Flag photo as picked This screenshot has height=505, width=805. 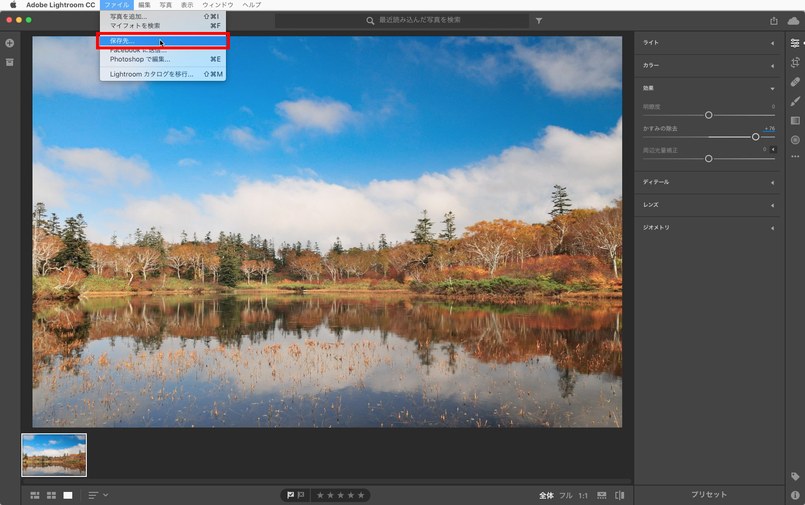pyautogui.click(x=290, y=495)
